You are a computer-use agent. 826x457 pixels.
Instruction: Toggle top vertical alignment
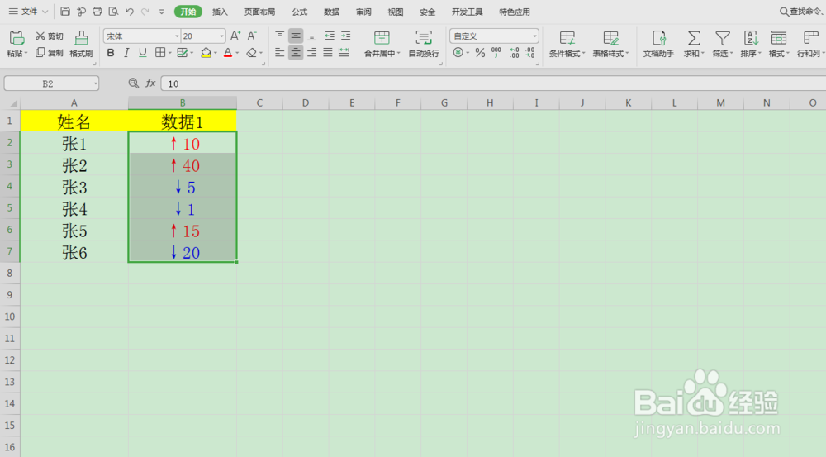pyautogui.click(x=280, y=36)
